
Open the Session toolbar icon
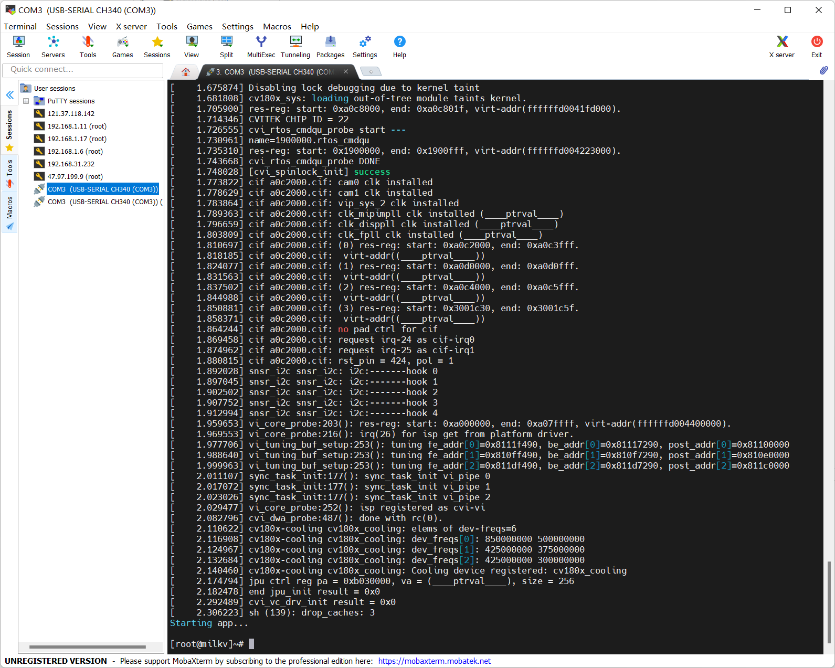[18, 46]
